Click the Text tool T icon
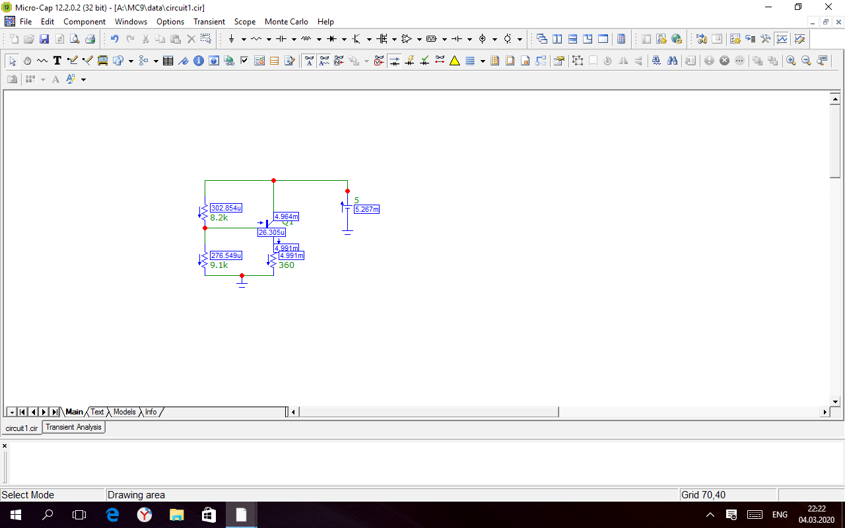The height and width of the screenshot is (528, 845). point(57,61)
